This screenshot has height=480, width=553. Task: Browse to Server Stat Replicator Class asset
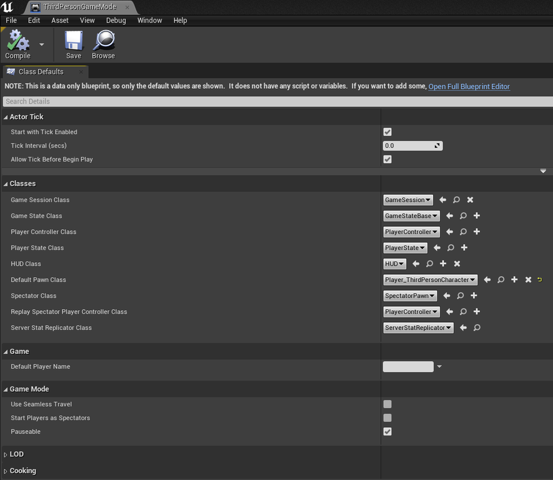click(477, 328)
